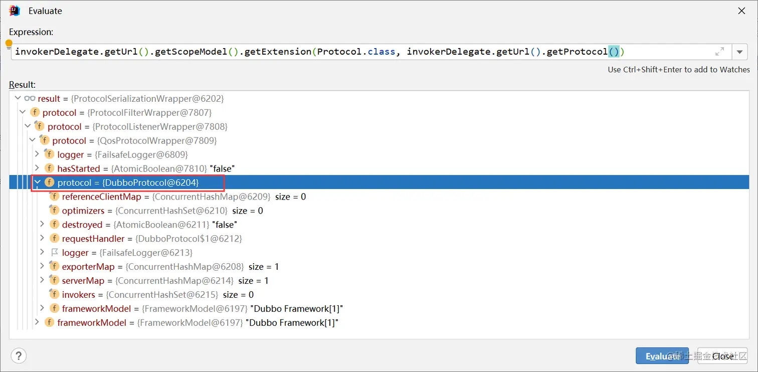Click the expand expression field icon
Screen dimensions: 758x372
coord(719,51)
